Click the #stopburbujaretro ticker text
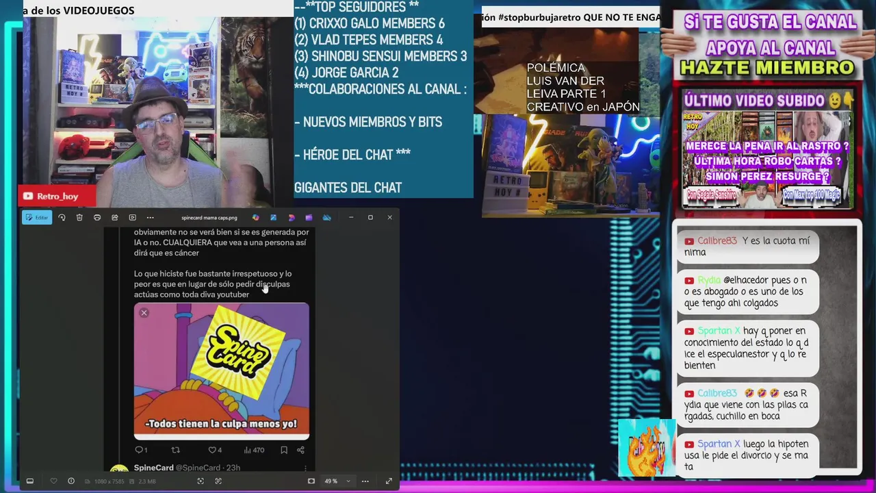Viewport: 876px width, 493px height. click(570, 17)
